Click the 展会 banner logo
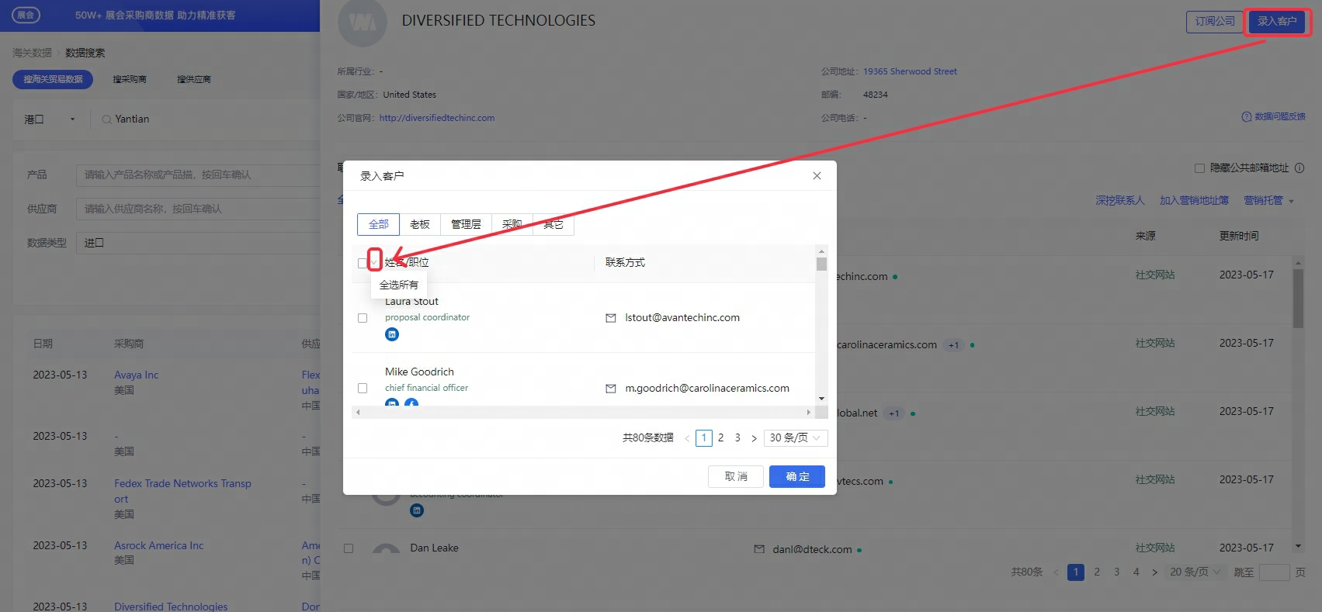Viewport: 1322px width, 612px height. [26, 15]
